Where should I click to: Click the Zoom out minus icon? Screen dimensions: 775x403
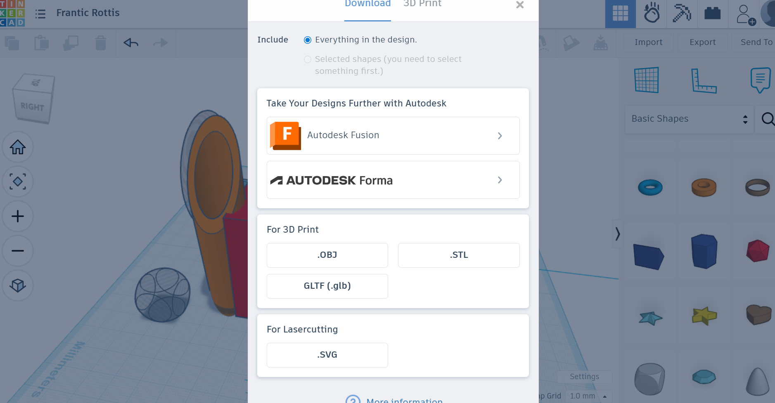click(18, 251)
